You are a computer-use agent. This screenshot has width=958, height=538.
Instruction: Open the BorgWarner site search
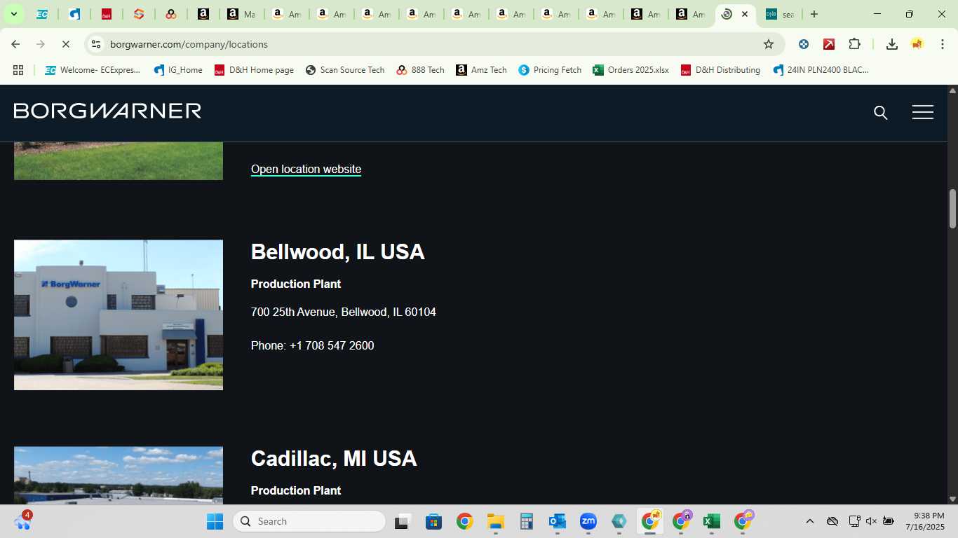pyautogui.click(x=881, y=113)
